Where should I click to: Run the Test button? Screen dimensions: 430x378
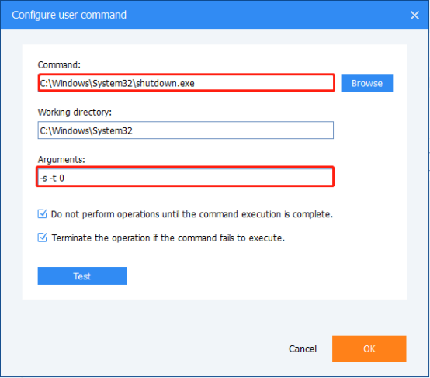(82, 276)
